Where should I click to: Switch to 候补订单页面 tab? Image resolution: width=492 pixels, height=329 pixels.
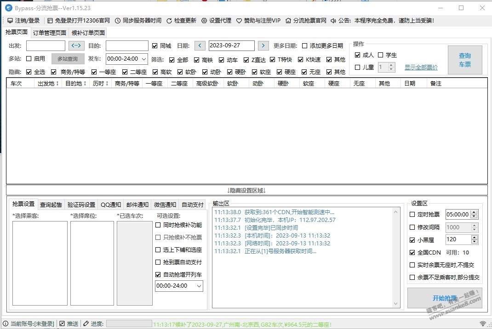coord(88,33)
